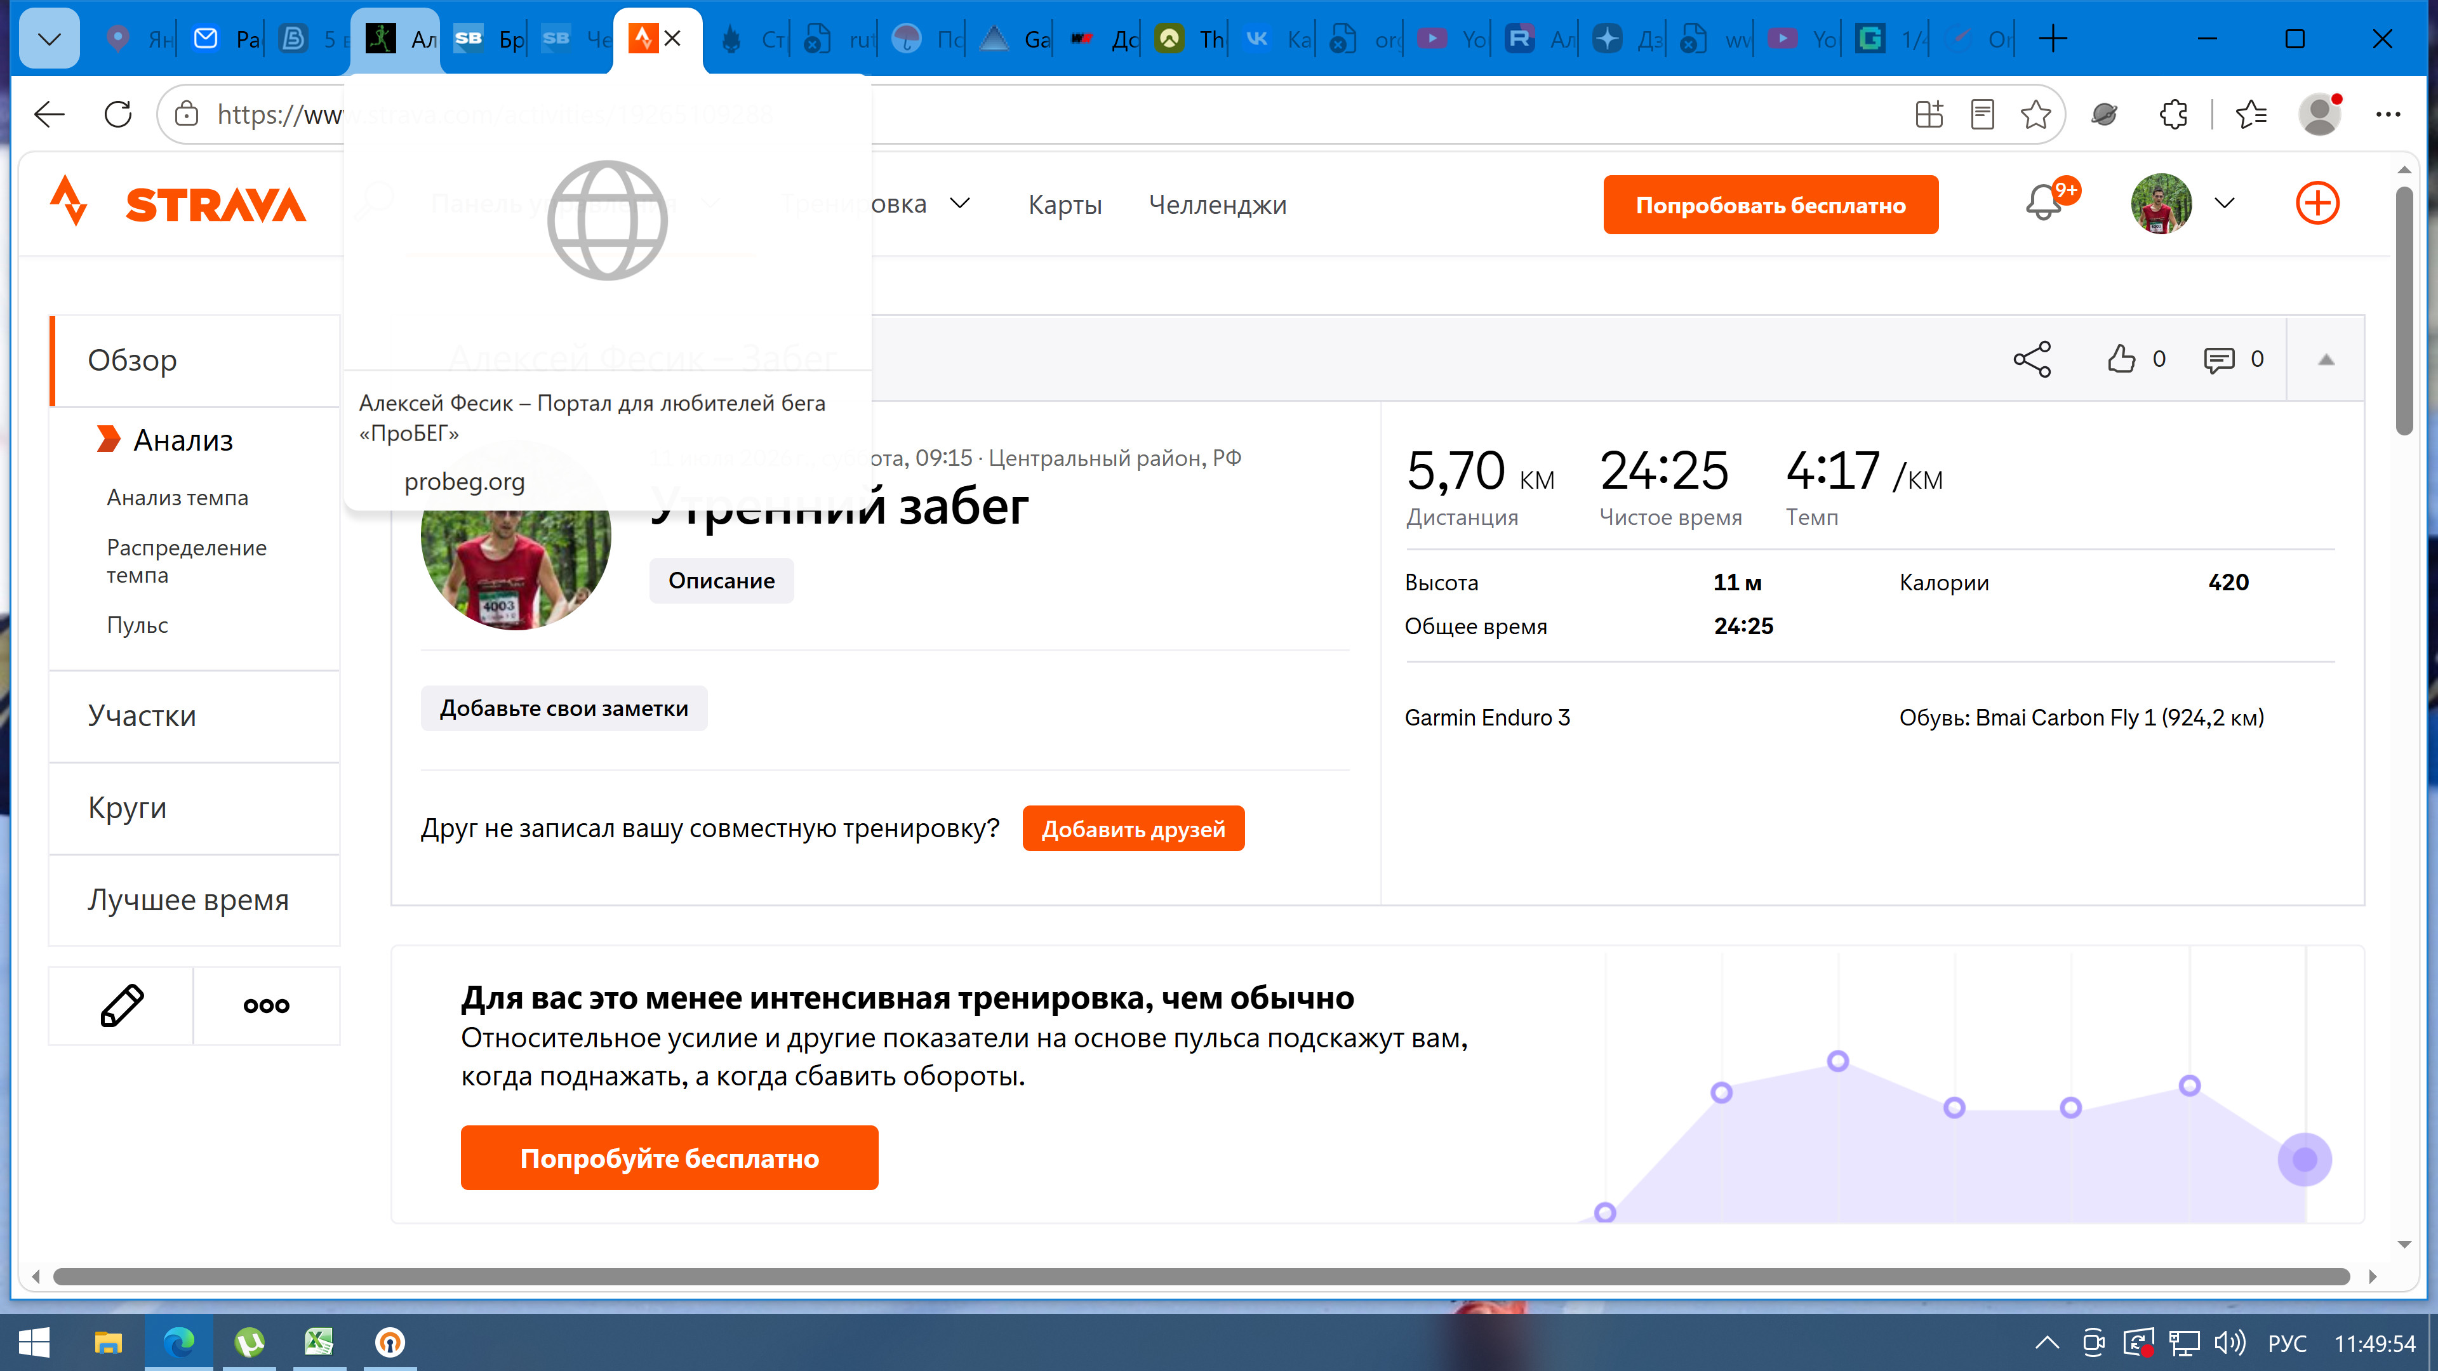This screenshot has height=1371, width=2438.
Task: Switch to the Ga browser tab
Action: (x=1015, y=39)
